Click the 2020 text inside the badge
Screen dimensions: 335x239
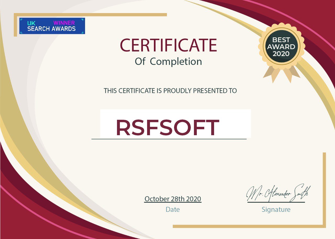[281, 54]
